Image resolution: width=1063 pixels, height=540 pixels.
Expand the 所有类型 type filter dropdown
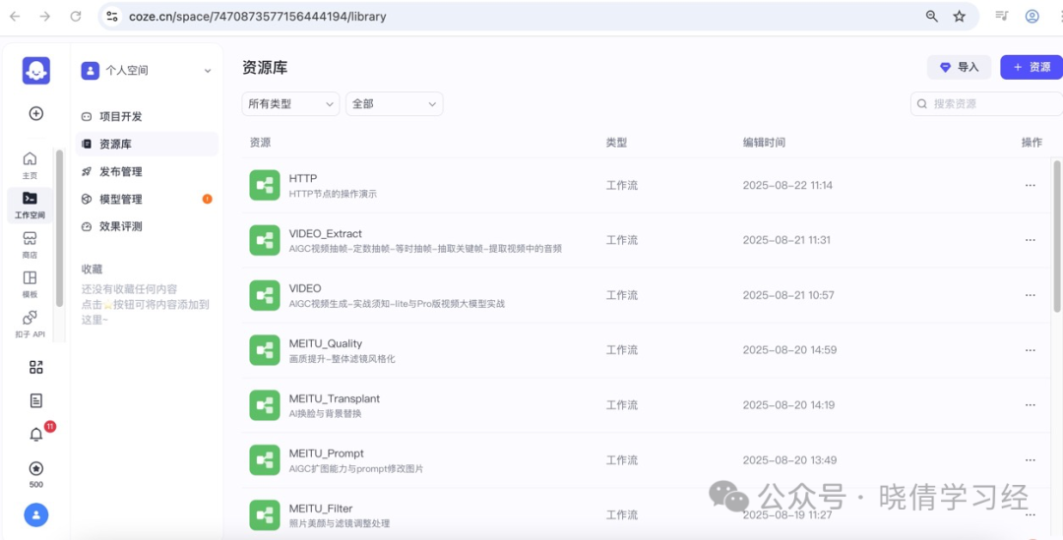[x=290, y=103]
